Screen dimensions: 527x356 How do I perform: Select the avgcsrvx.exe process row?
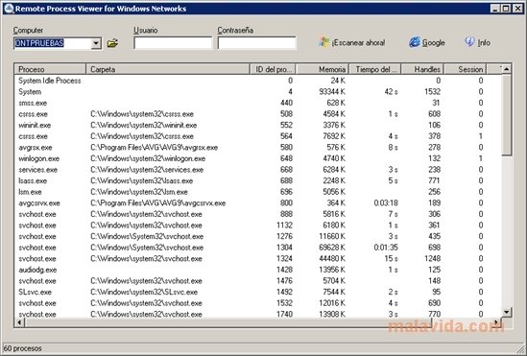(258, 202)
